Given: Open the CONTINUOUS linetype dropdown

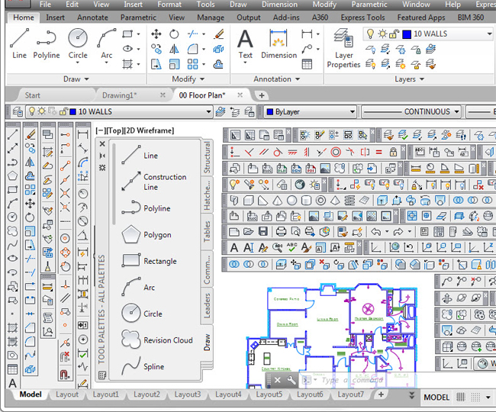Looking at the screenshot, I should (456, 111).
